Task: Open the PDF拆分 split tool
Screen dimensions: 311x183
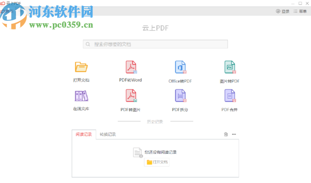Action: click(181, 96)
